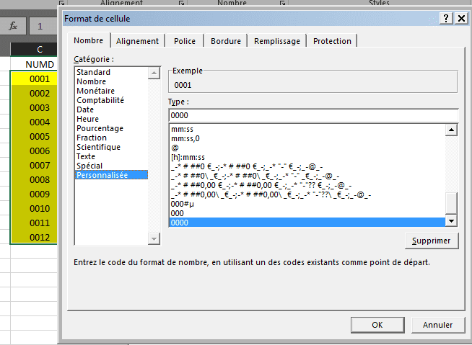472x345 pixels.
Task: Select the Monétaire category
Action: 97,91
